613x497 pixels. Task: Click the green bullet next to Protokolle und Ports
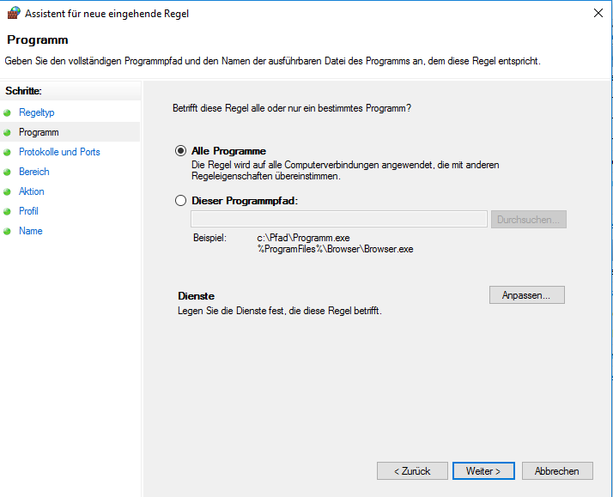[x=7, y=153]
